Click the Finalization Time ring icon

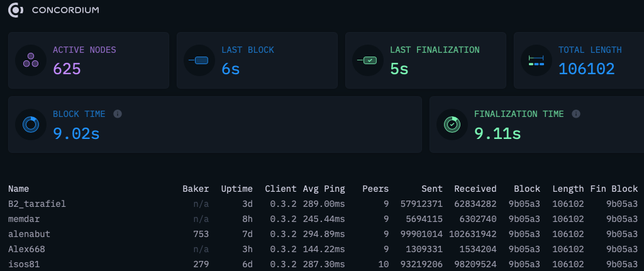pos(452,124)
